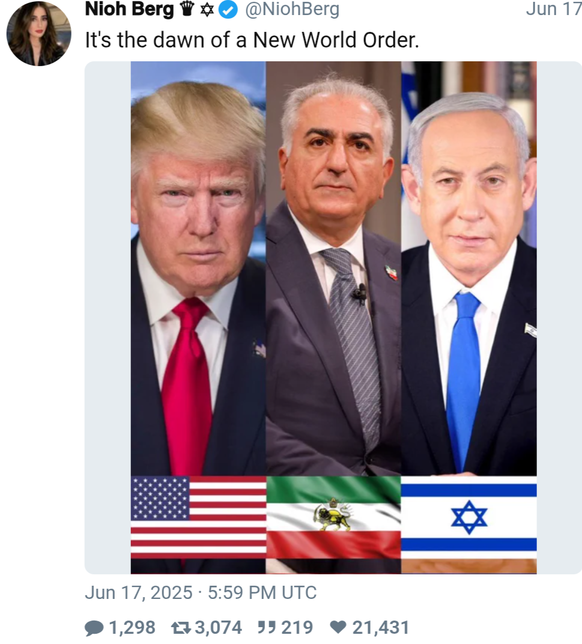Viewport: 582px width, 644px height.
Task: Click the blue and white star flag
Action: 468,517
